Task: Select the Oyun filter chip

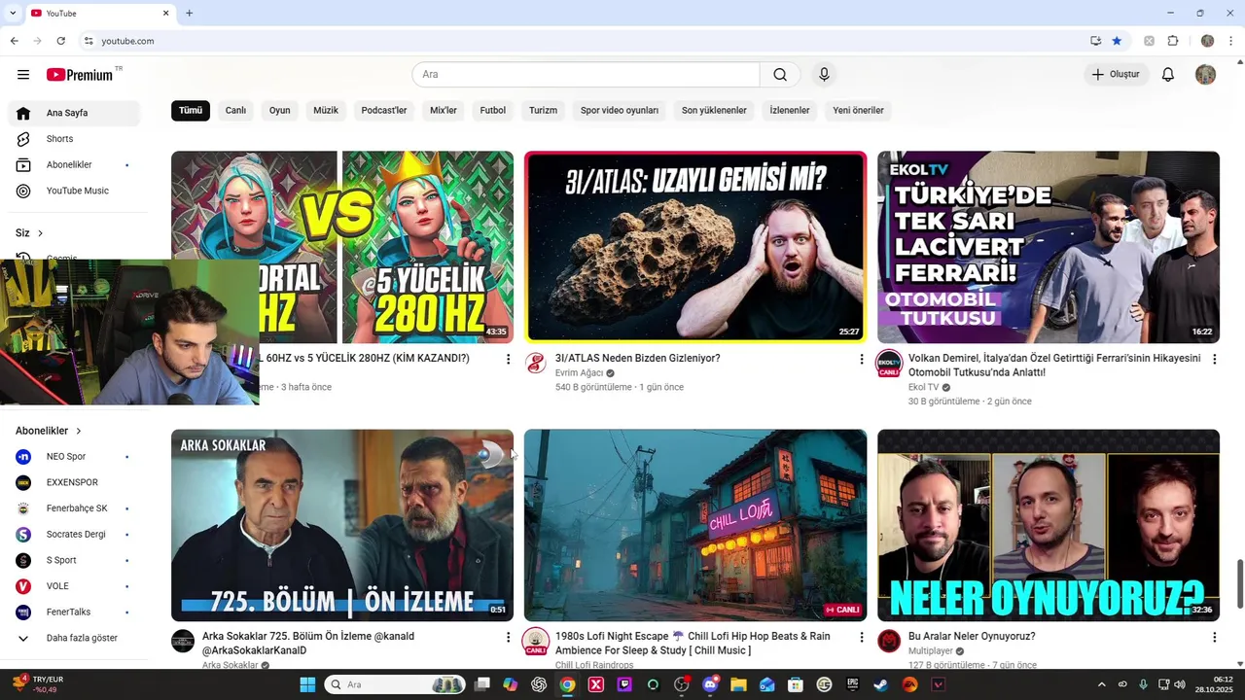Action: tap(280, 111)
